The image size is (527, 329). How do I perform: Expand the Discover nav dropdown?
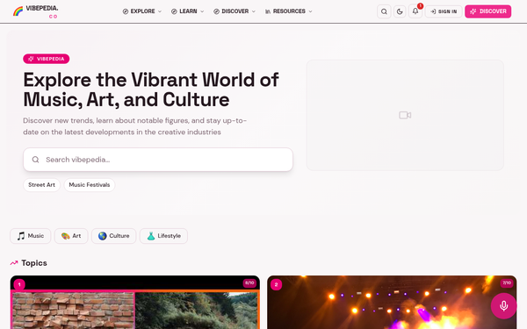tap(235, 11)
